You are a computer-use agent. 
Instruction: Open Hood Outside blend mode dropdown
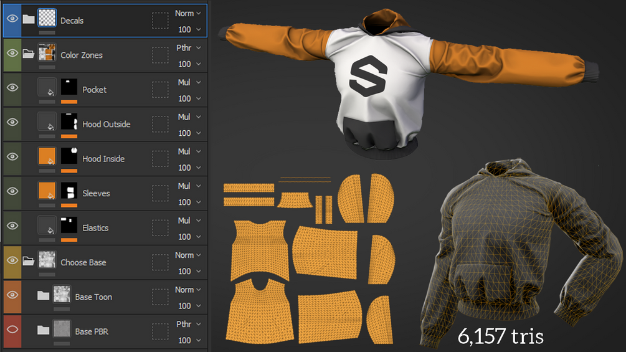(188, 117)
